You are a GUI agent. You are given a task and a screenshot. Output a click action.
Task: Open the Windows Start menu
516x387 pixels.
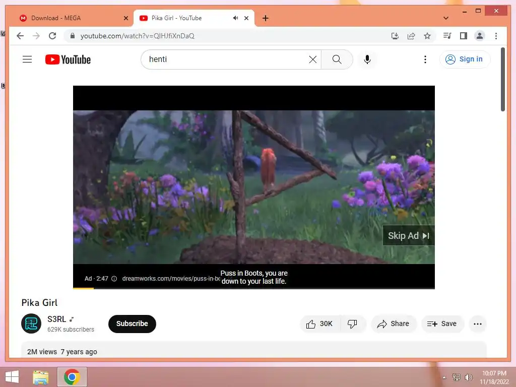click(x=12, y=377)
